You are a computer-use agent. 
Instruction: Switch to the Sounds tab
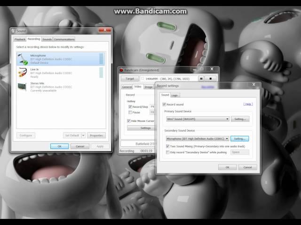[47, 39]
